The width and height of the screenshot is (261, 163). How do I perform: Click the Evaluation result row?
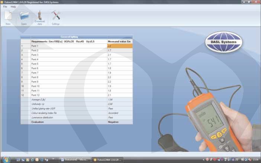point(68,122)
